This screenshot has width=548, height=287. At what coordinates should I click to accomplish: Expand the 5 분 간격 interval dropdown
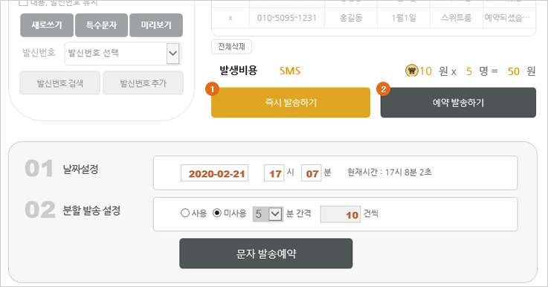pyautogui.click(x=268, y=214)
